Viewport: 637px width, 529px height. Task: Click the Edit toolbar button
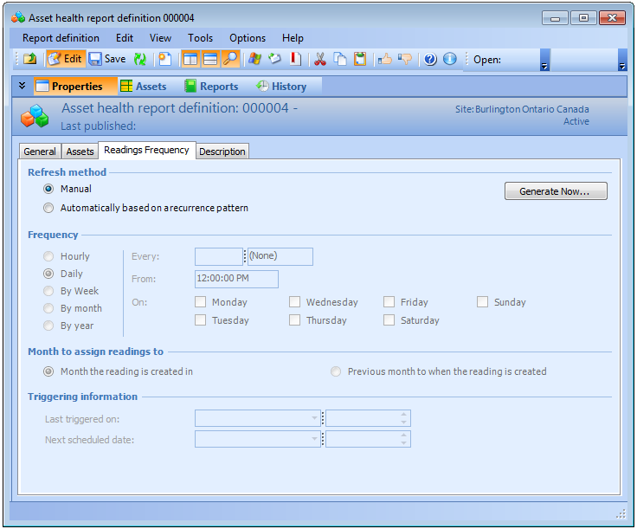[x=65, y=59]
